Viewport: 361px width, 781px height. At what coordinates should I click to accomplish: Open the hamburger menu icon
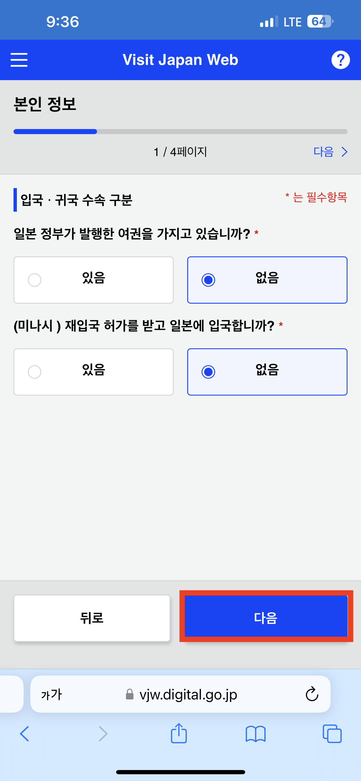pyautogui.click(x=19, y=60)
